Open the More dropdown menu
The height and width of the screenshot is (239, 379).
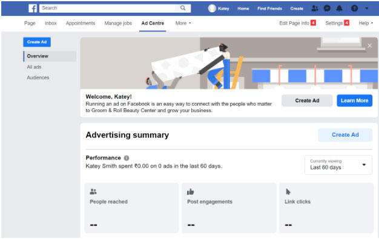[x=183, y=23]
